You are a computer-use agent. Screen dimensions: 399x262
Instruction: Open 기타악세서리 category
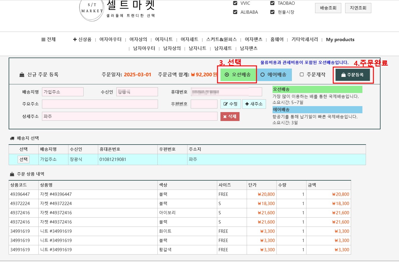305,39
